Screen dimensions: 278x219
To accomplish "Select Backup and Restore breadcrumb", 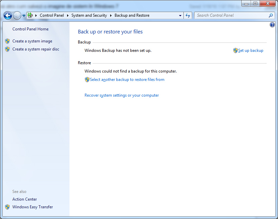I will (132, 15).
